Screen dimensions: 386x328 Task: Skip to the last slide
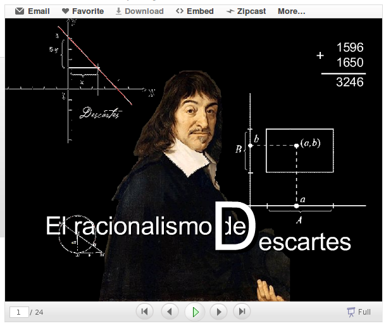[242, 312]
